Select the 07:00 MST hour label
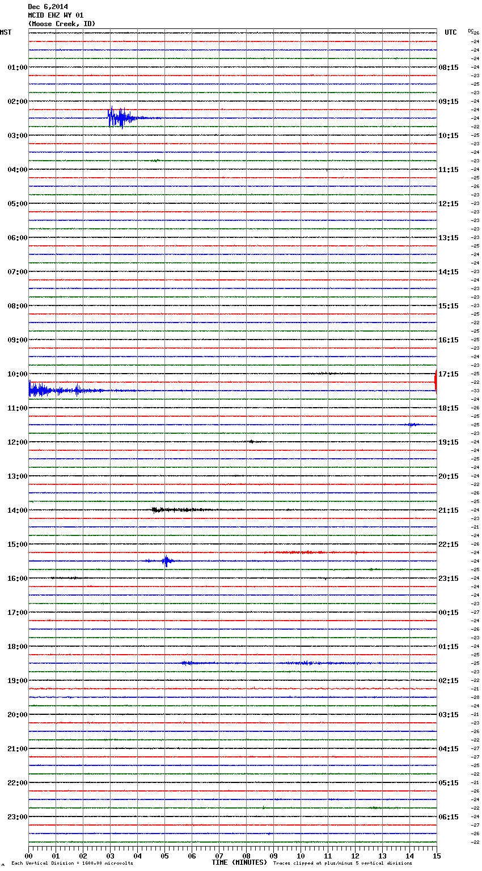This screenshot has height=871, width=482. 18,272
